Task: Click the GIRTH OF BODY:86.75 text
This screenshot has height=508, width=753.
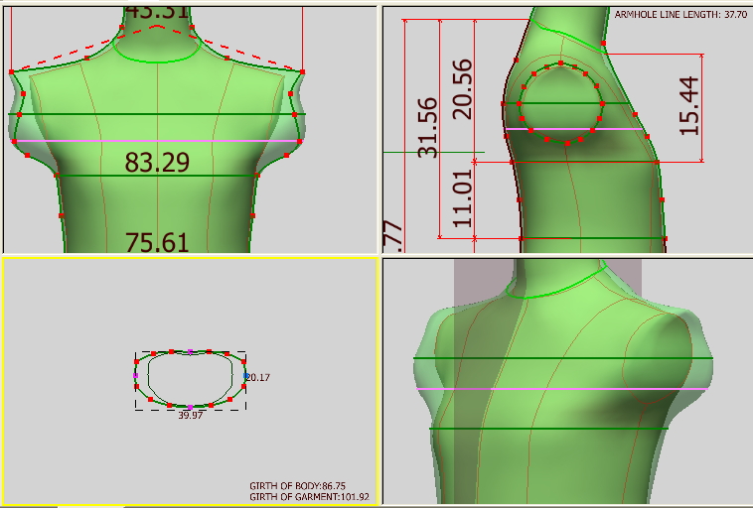Action: click(x=297, y=486)
